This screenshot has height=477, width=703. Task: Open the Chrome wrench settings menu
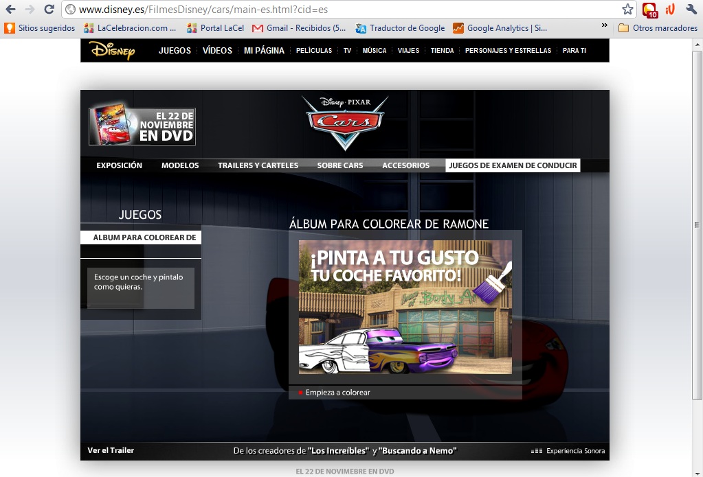click(x=691, y=9)
